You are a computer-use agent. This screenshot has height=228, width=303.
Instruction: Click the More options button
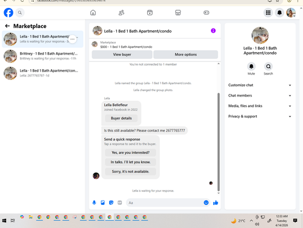pyautogui.click(x=185, y=55)
